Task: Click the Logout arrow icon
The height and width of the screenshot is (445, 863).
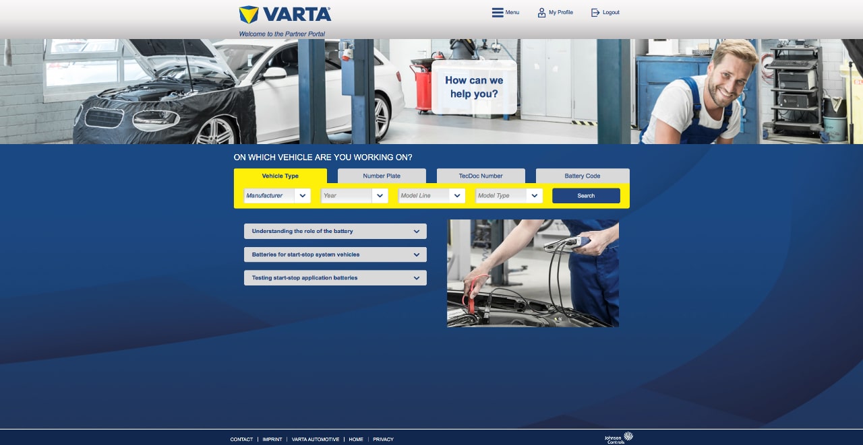Action: click(x=595, y=13)
